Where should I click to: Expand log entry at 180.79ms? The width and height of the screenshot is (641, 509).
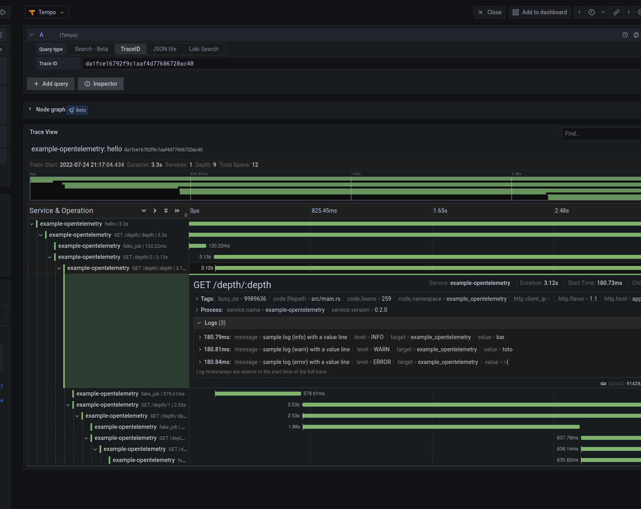pyautogui.click(x=200, y=337)
